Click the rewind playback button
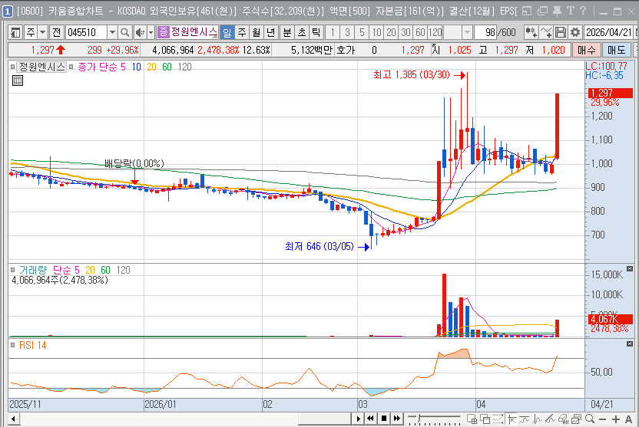This screenshot has height=427, width=639. (x=370, y=419)
